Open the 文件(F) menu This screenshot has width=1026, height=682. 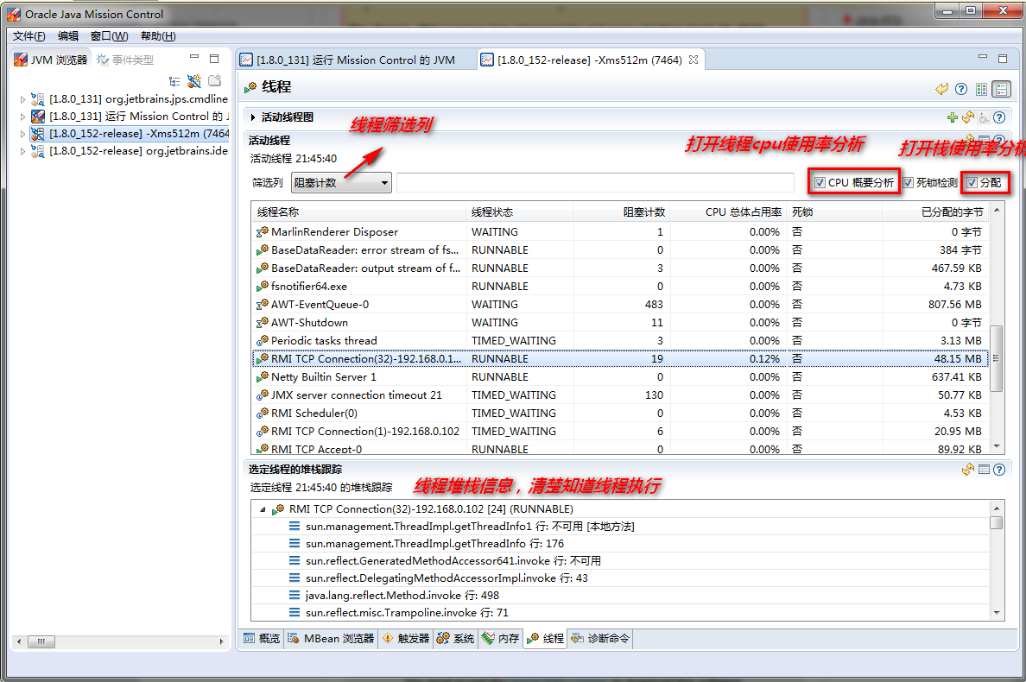point(28,36)
